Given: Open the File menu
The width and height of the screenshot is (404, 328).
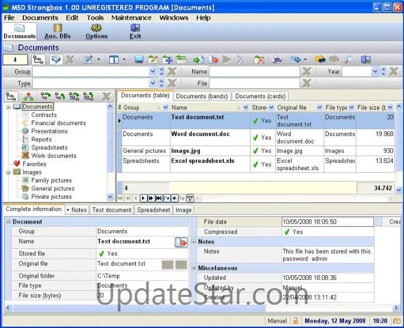Looking at the screenshot, I should click(9, 18).
